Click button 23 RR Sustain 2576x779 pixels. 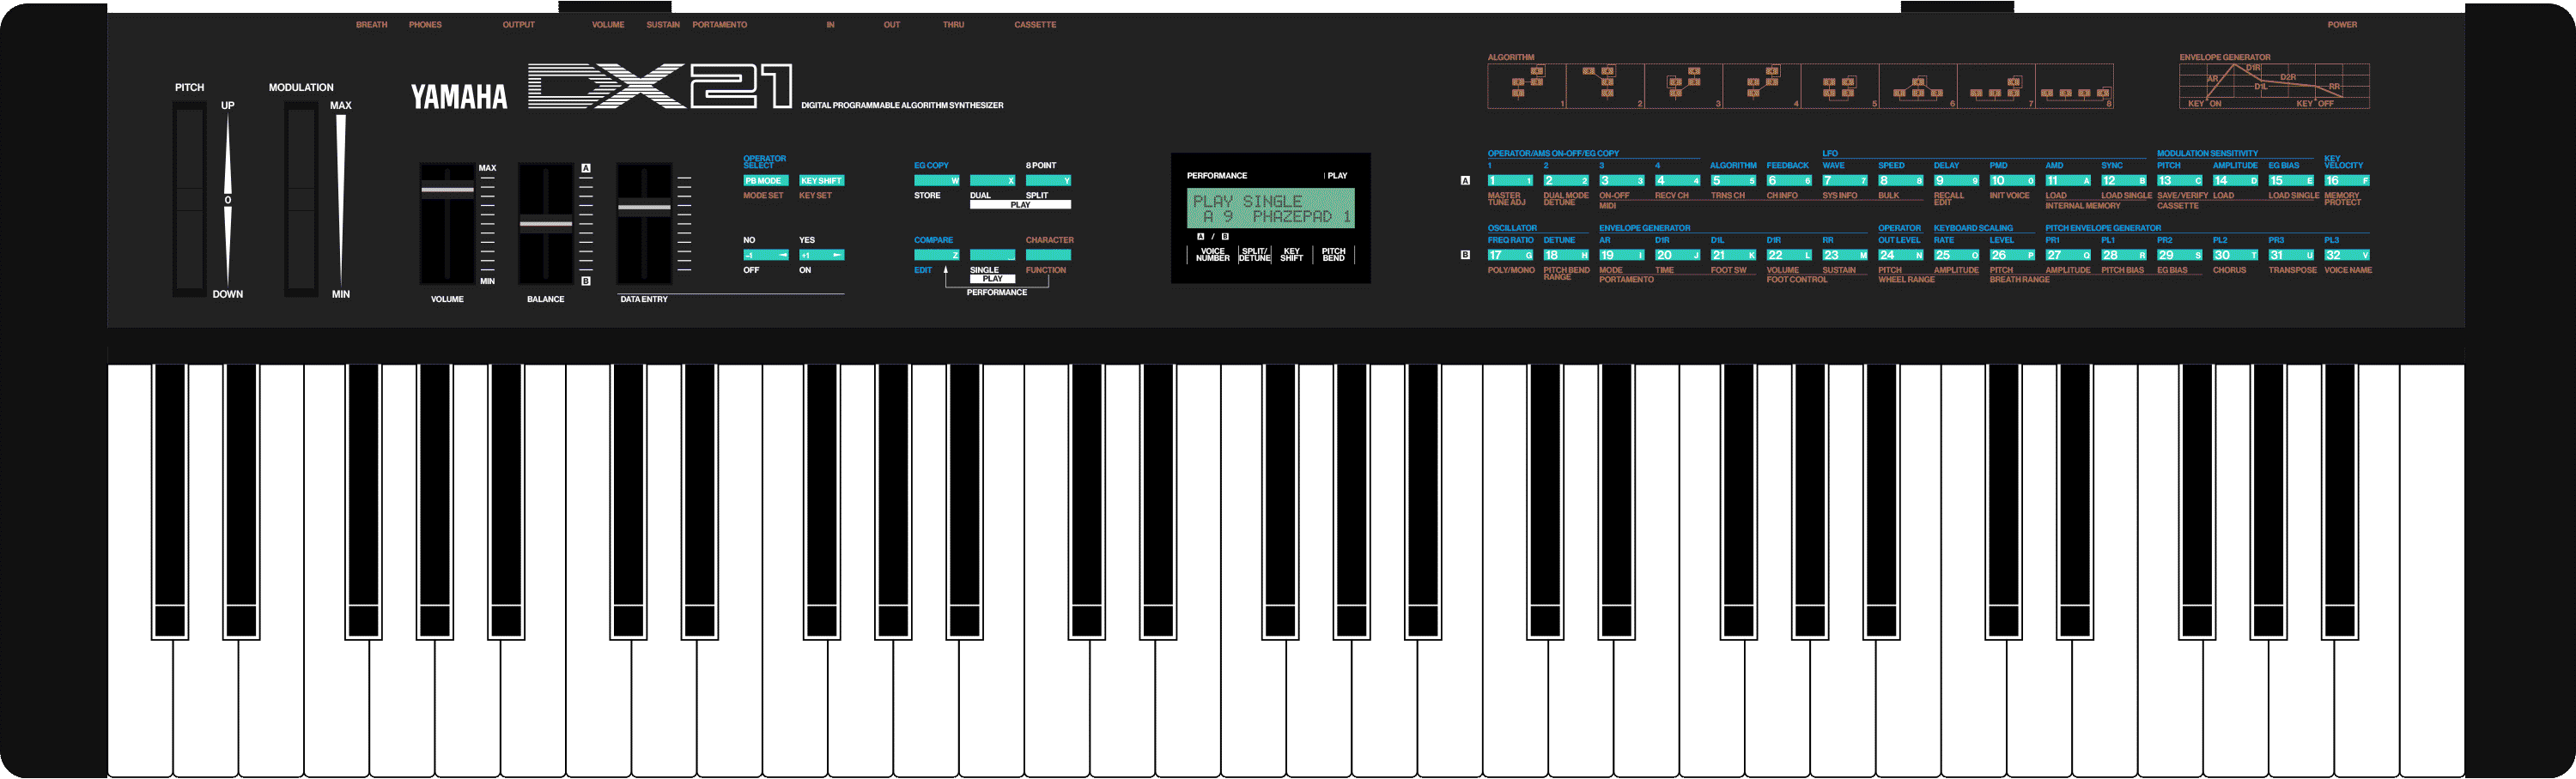coord(1845,256)
